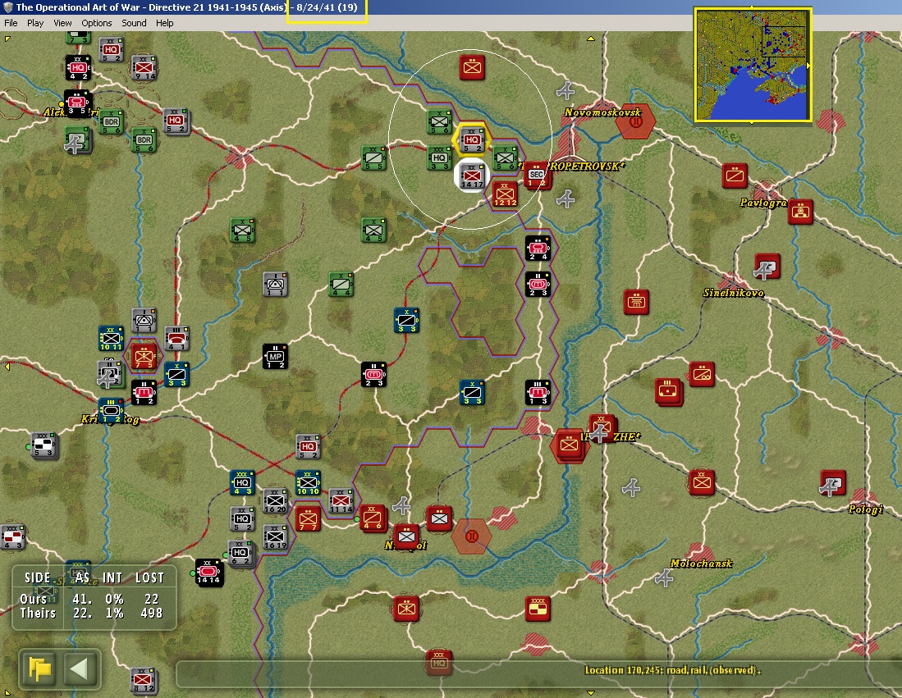Select the black armored unit 14 14
902x698 pixels.
208,572
